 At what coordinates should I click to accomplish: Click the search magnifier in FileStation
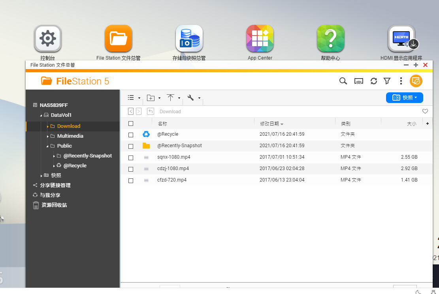tap(343, 81)
